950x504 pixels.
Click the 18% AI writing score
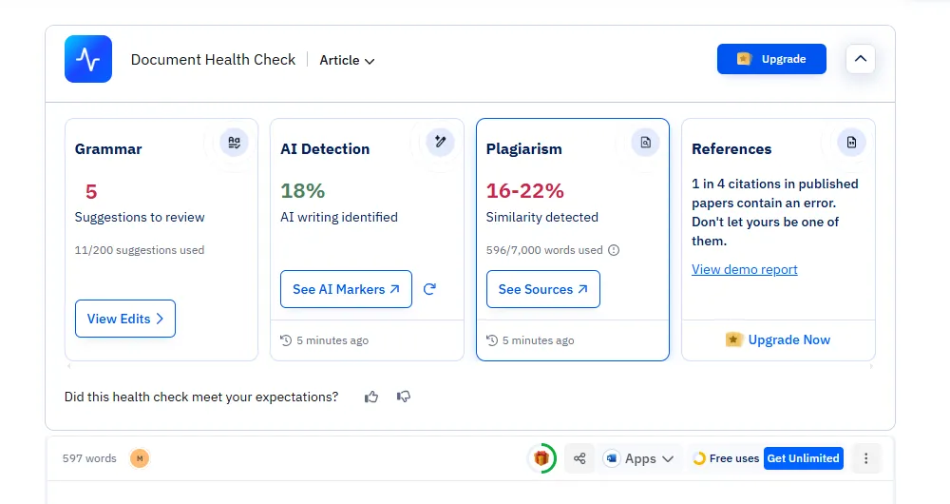click(x=302, y=191)
